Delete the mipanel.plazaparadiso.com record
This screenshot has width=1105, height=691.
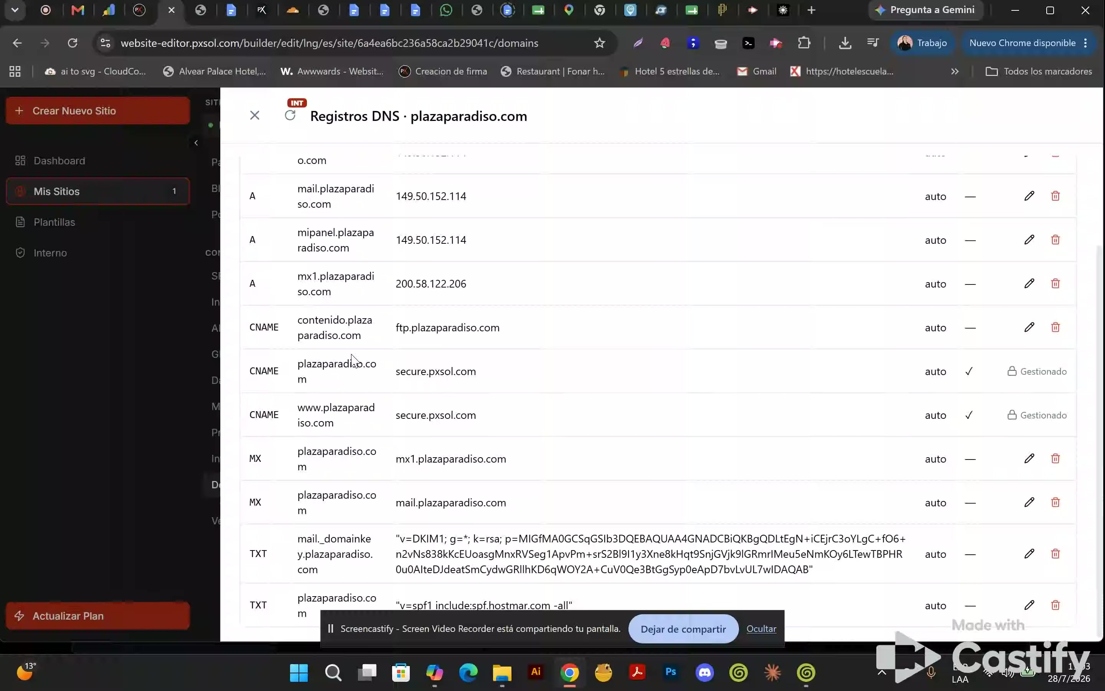coord(1055,240)
